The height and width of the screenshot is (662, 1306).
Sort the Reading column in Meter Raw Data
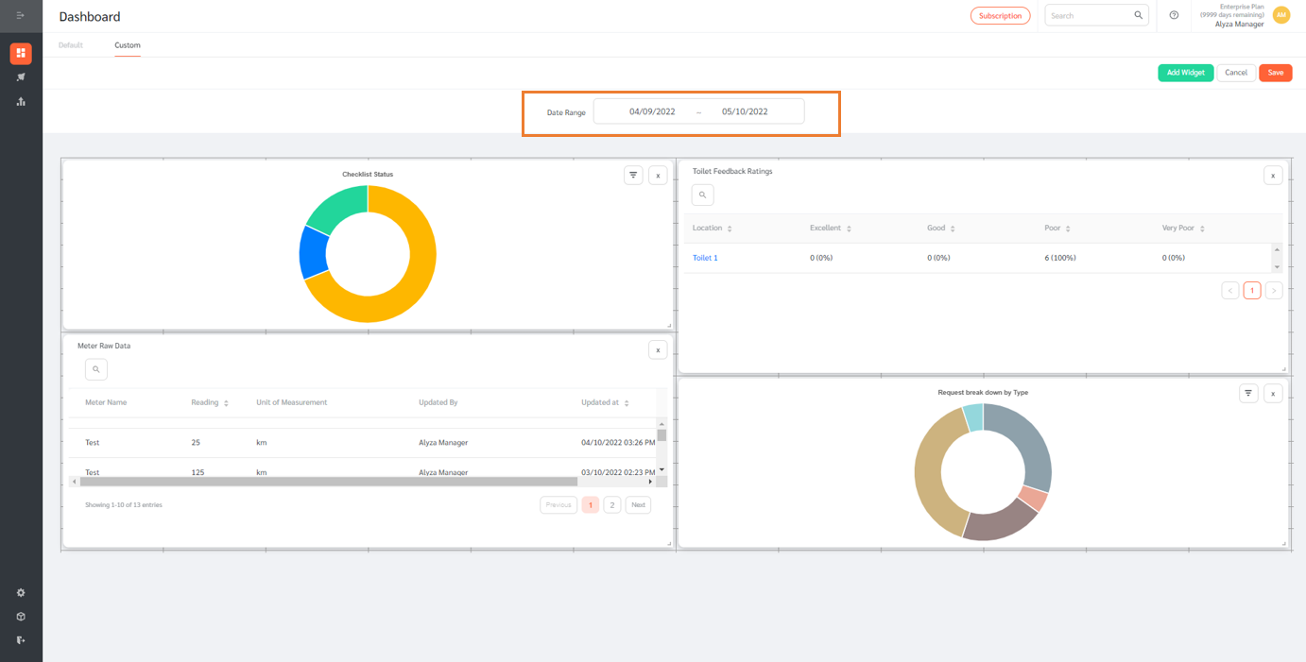point(224,401)
